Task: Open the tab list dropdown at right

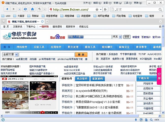Action: [x=160, y=21]
